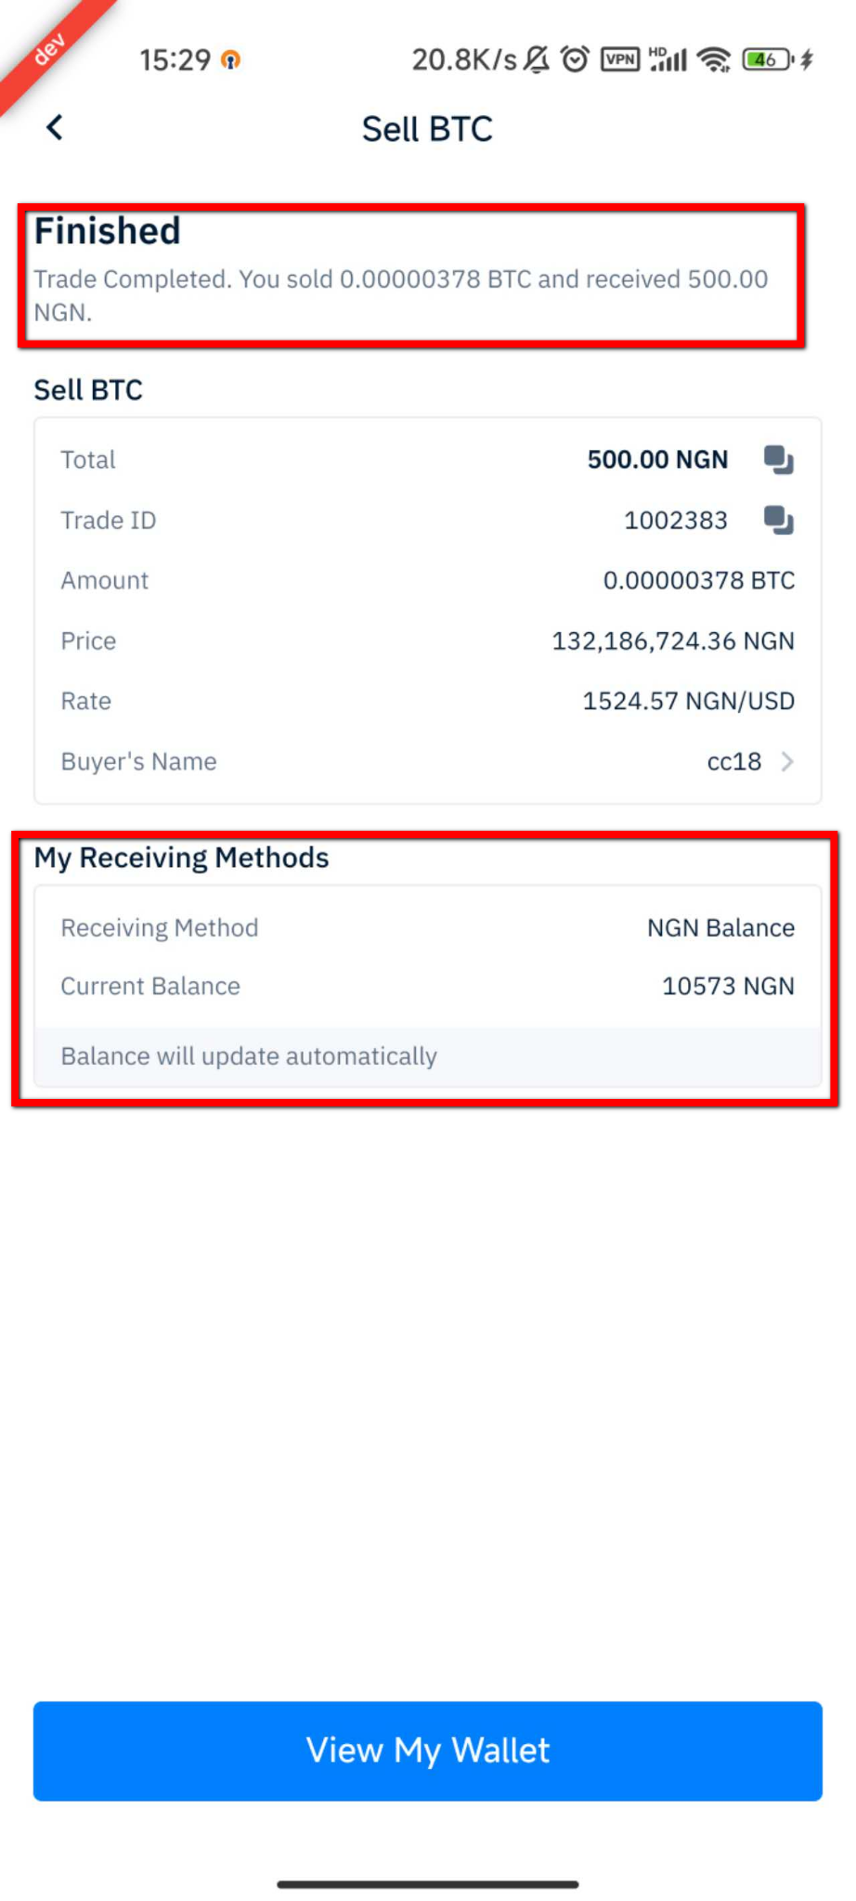
Task: Tap the Finished status heading
Action: (x=108, y=231)
